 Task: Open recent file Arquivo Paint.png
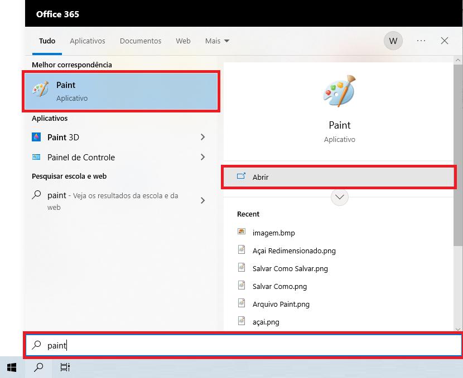(281, 304)
